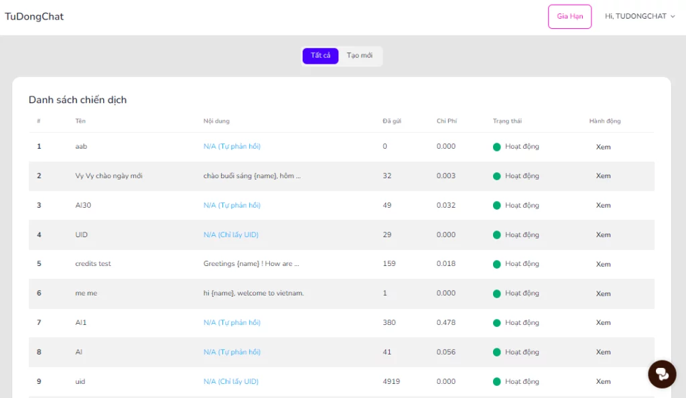Click the content 'hi {name}, welcome to vietnam.'

point(253,293)
